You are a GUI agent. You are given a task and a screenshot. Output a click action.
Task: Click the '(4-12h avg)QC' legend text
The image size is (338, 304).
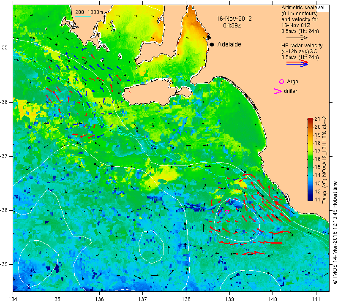pos(298,52)
